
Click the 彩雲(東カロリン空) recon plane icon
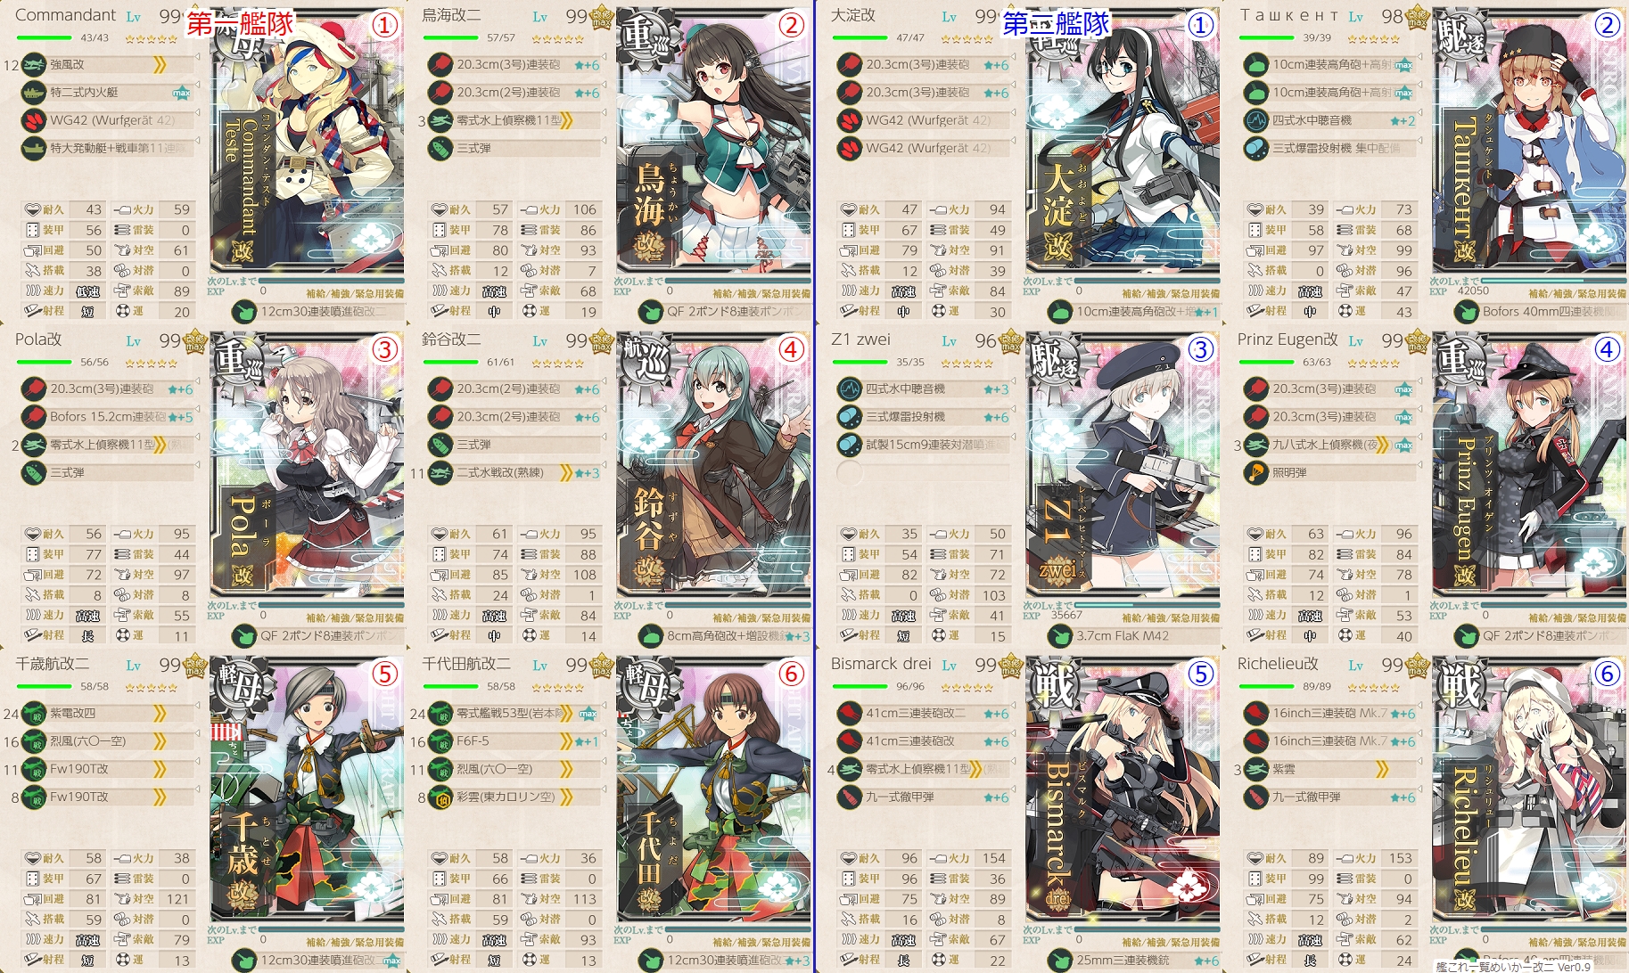(441, 797)
